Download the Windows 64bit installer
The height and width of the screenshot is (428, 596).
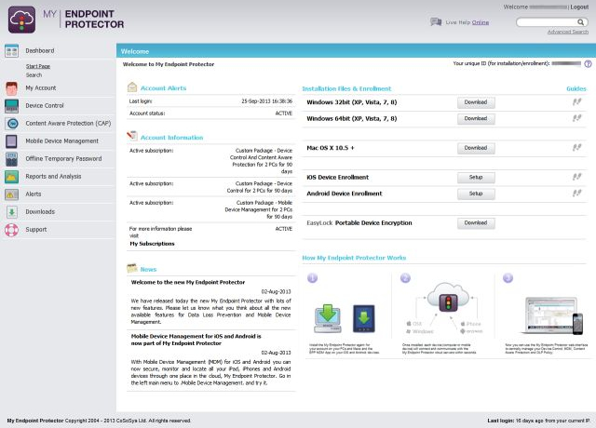476,119
